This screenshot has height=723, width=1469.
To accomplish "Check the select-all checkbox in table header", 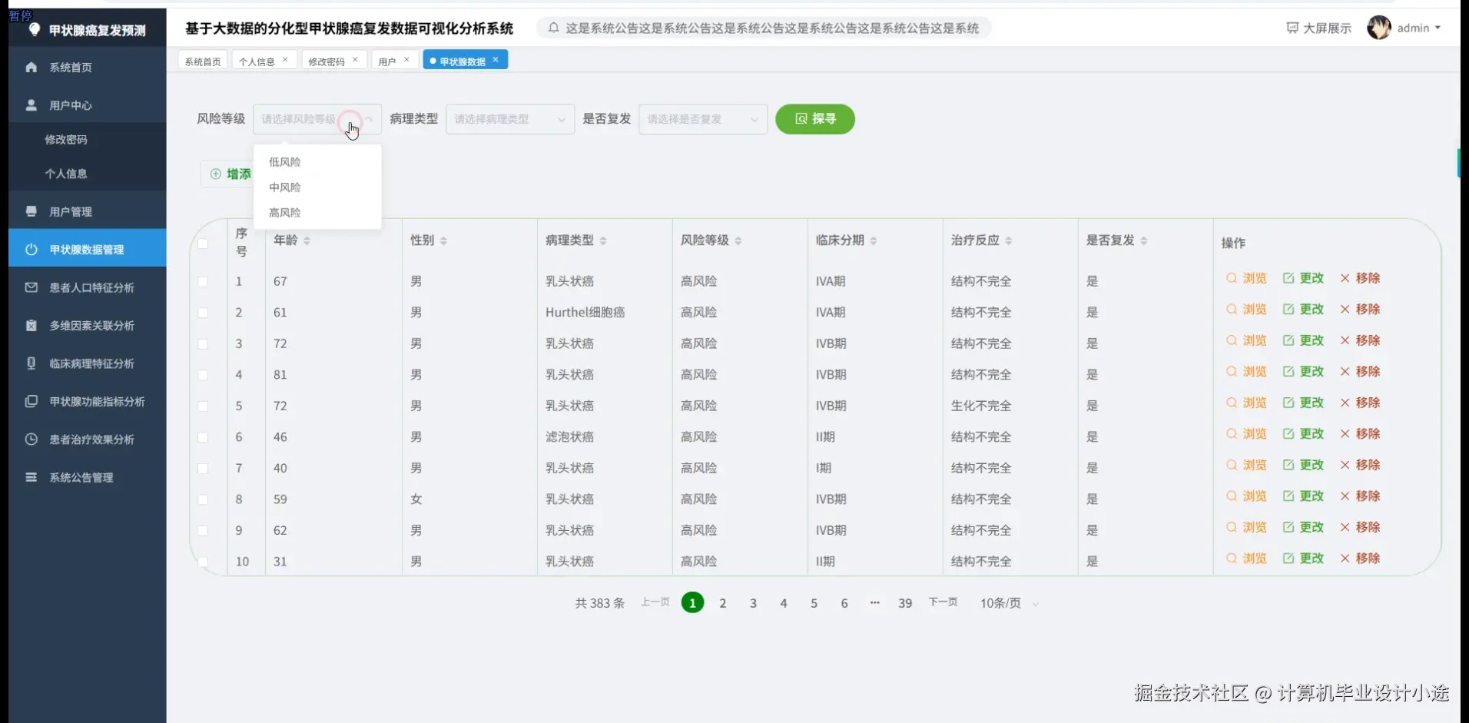I will (x=204, y=244).
